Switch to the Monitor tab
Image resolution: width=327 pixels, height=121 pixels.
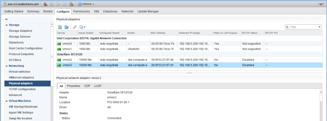[x=48, y=11]
